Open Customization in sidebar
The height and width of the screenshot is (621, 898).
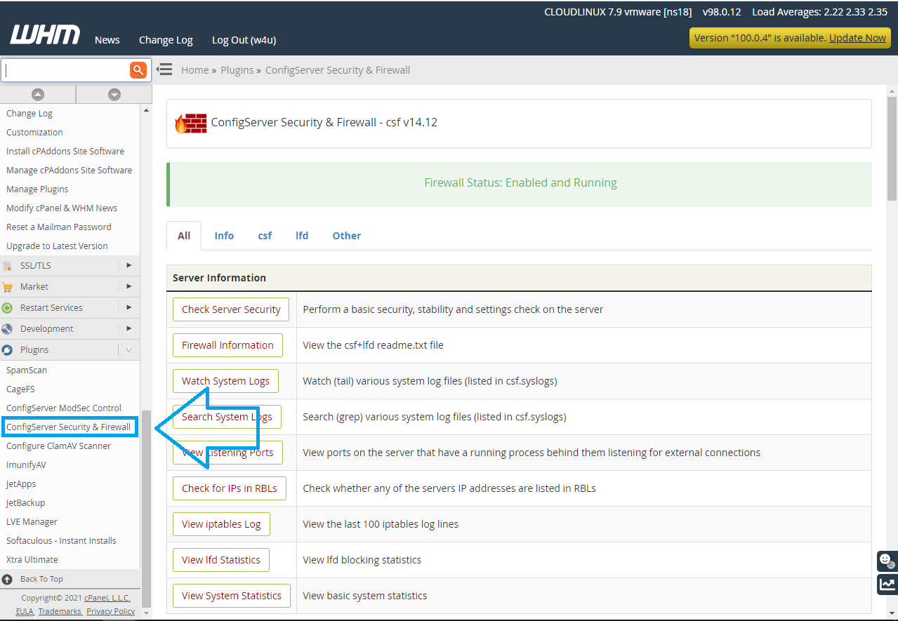[x=34, y=133]
